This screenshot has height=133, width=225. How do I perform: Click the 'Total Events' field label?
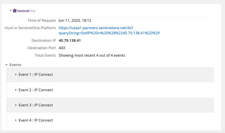(x=45, y=55)
